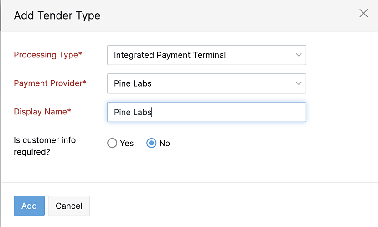Click the 'Is customer info required?' label
This screenshot has height=227, width=378.
(45, 146)
